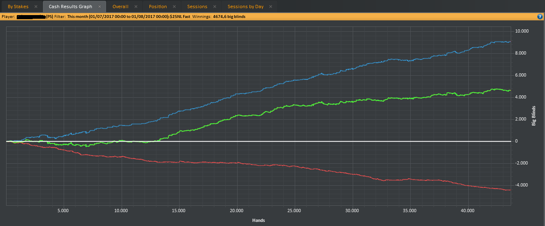Close the Sessions by Day tab
This screenshot has width=545, height=226.
coord(271,7)
